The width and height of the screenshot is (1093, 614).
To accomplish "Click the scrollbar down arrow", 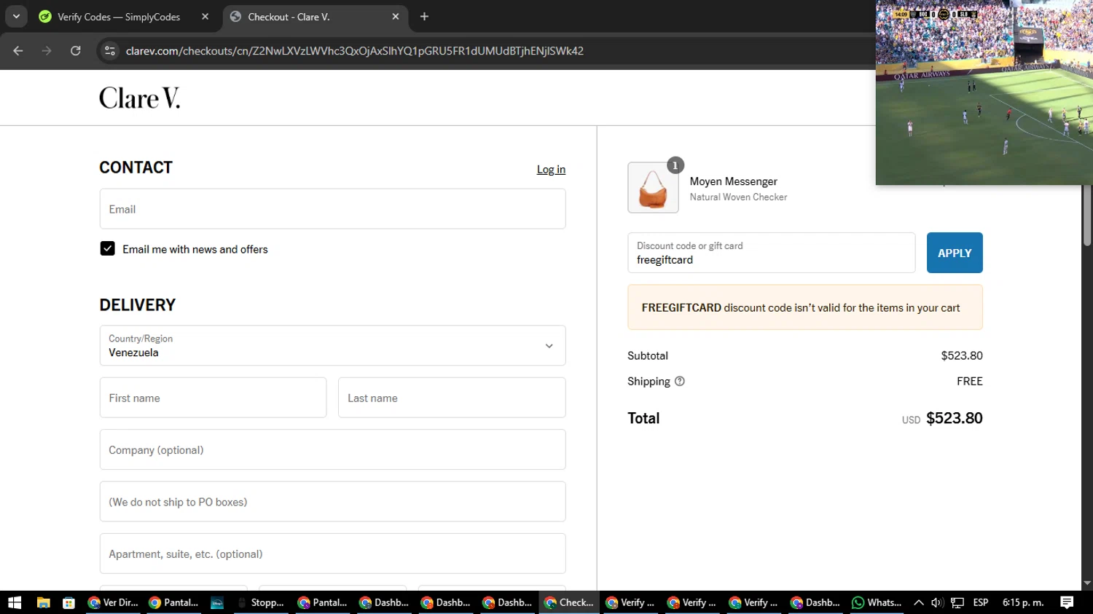I will pyautogui.click(x=1087, y=583).
